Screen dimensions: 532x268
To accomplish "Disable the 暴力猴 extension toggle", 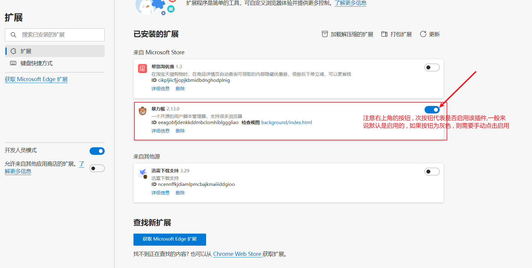I will 432,110.
